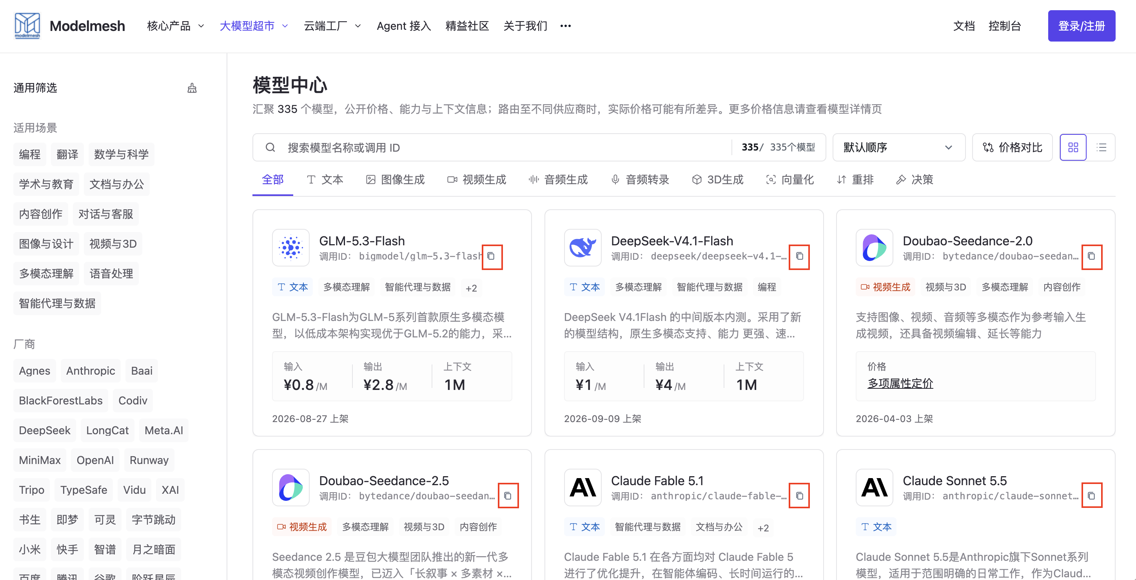This screenshot has height=580, width=1136.
Task: Expand the +2 tags on GLM-5.3-Flash
Action: pos(471,288)
